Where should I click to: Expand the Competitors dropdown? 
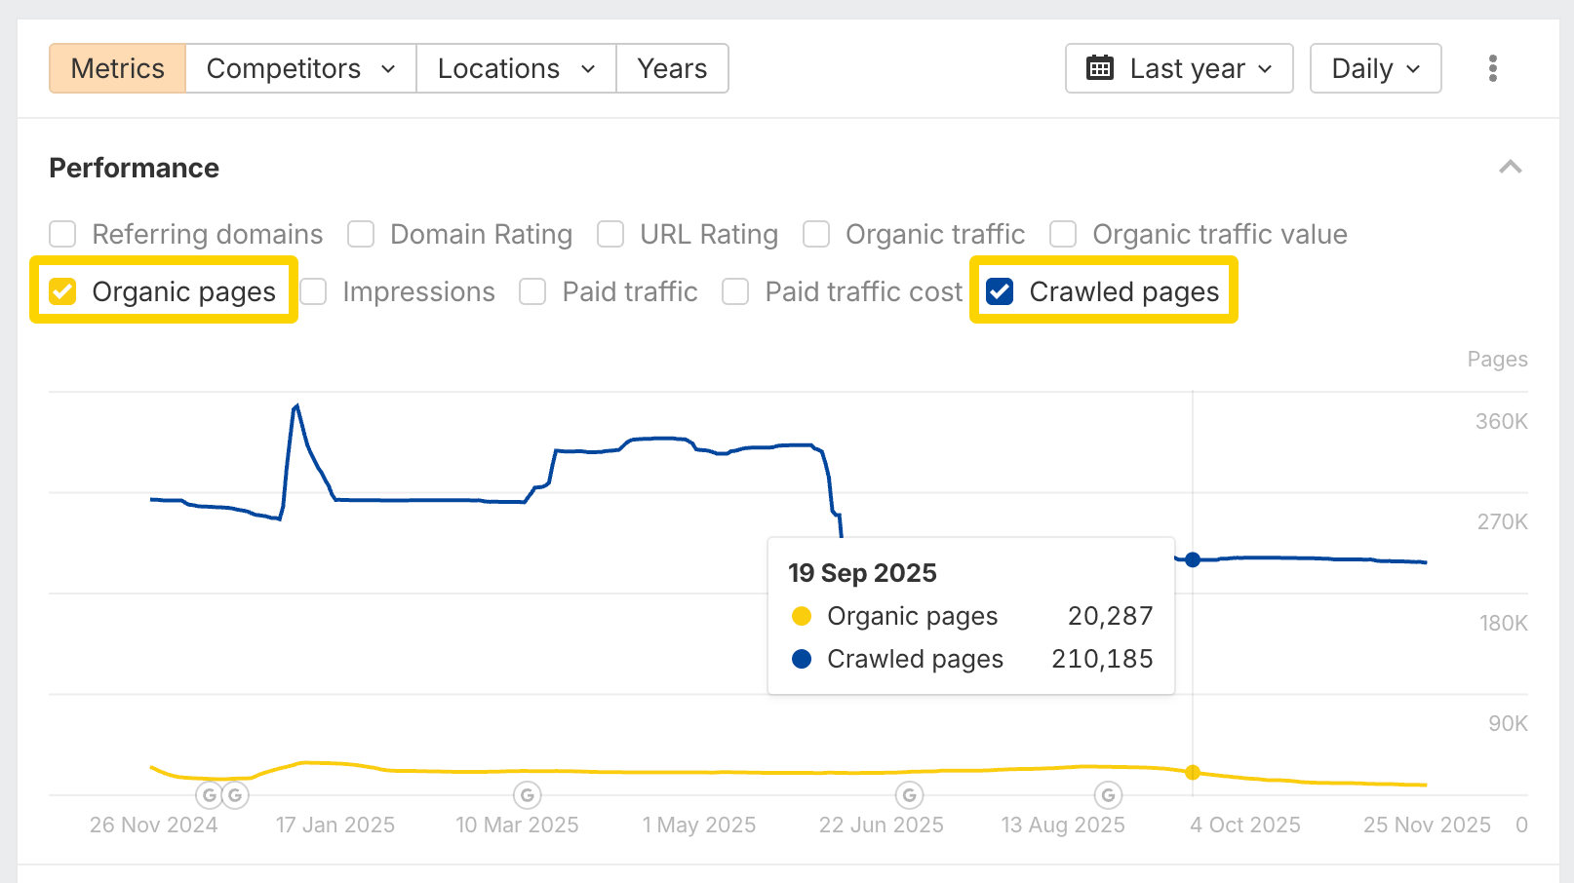click(300, 68)
